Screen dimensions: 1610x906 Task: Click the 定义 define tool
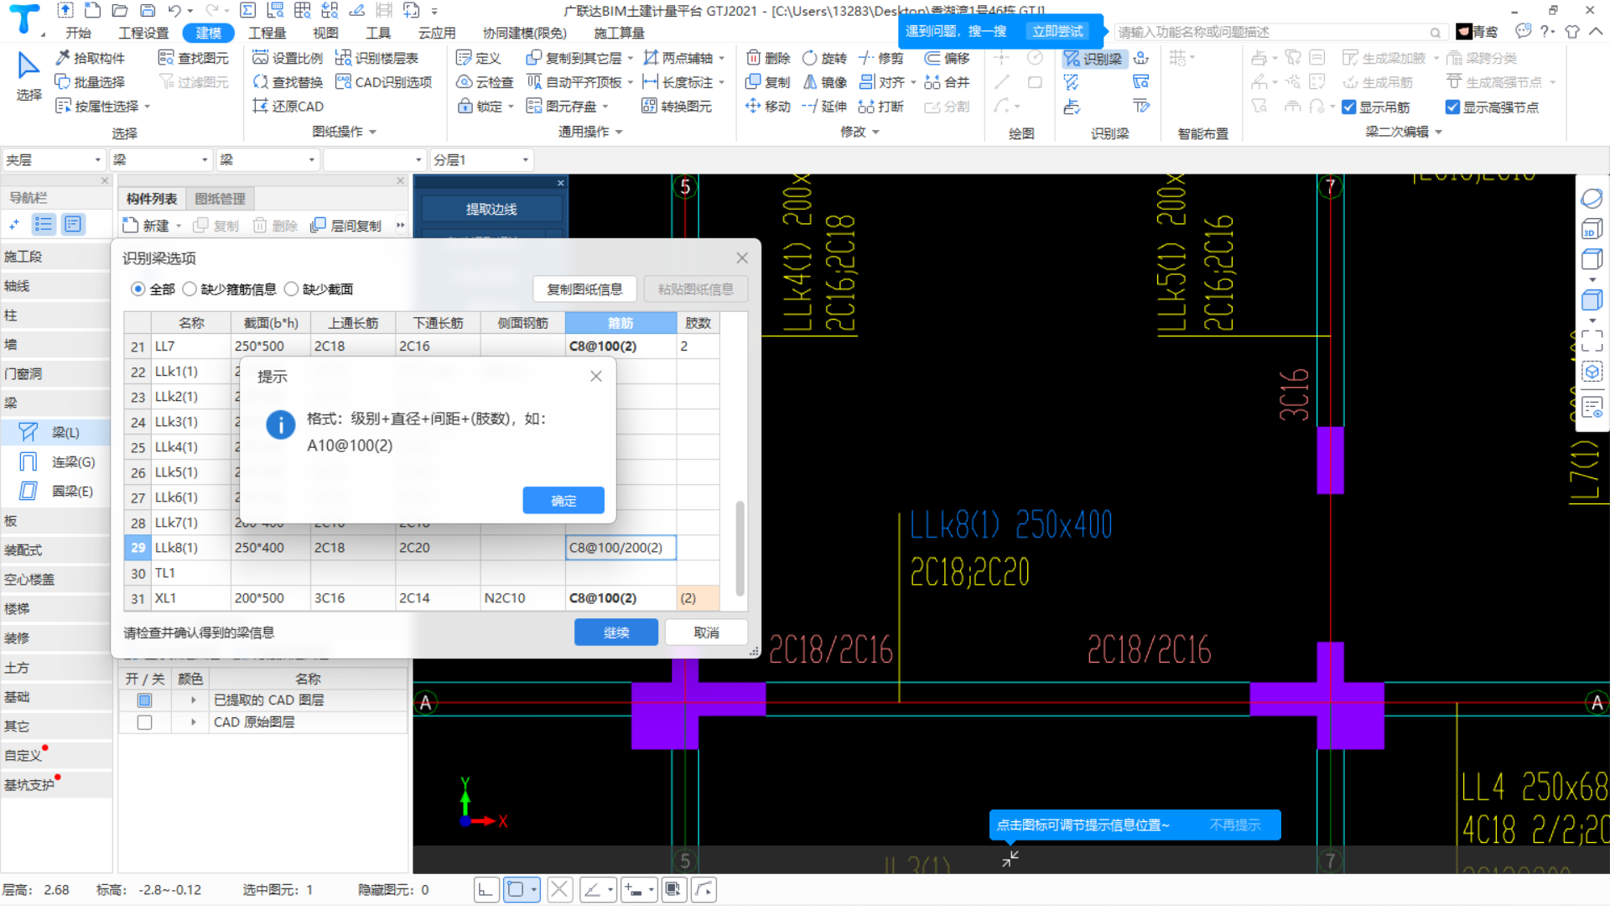pyautogui.click(x=479, y=58)
